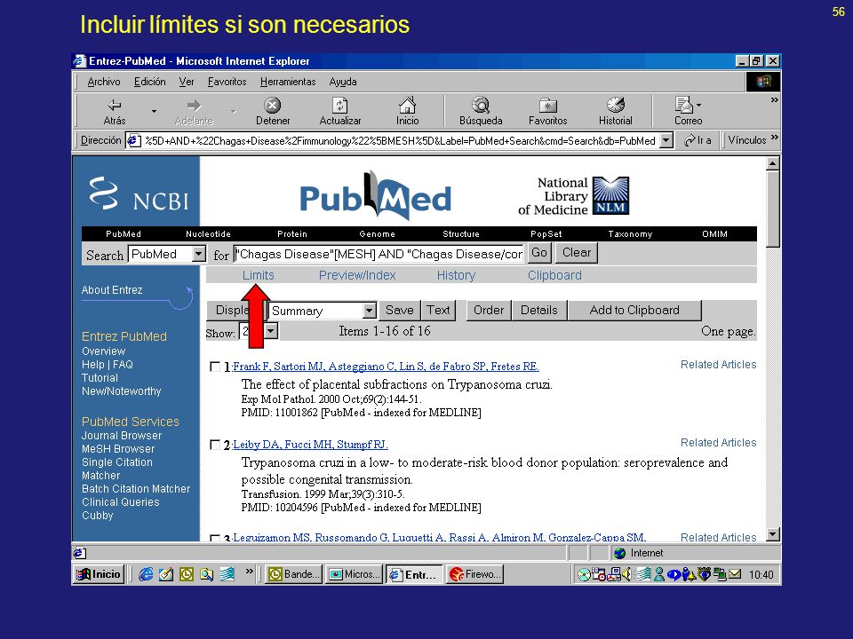853x639 pixels.
Task: Open the History tab link
Action: (x=456, y=275)
